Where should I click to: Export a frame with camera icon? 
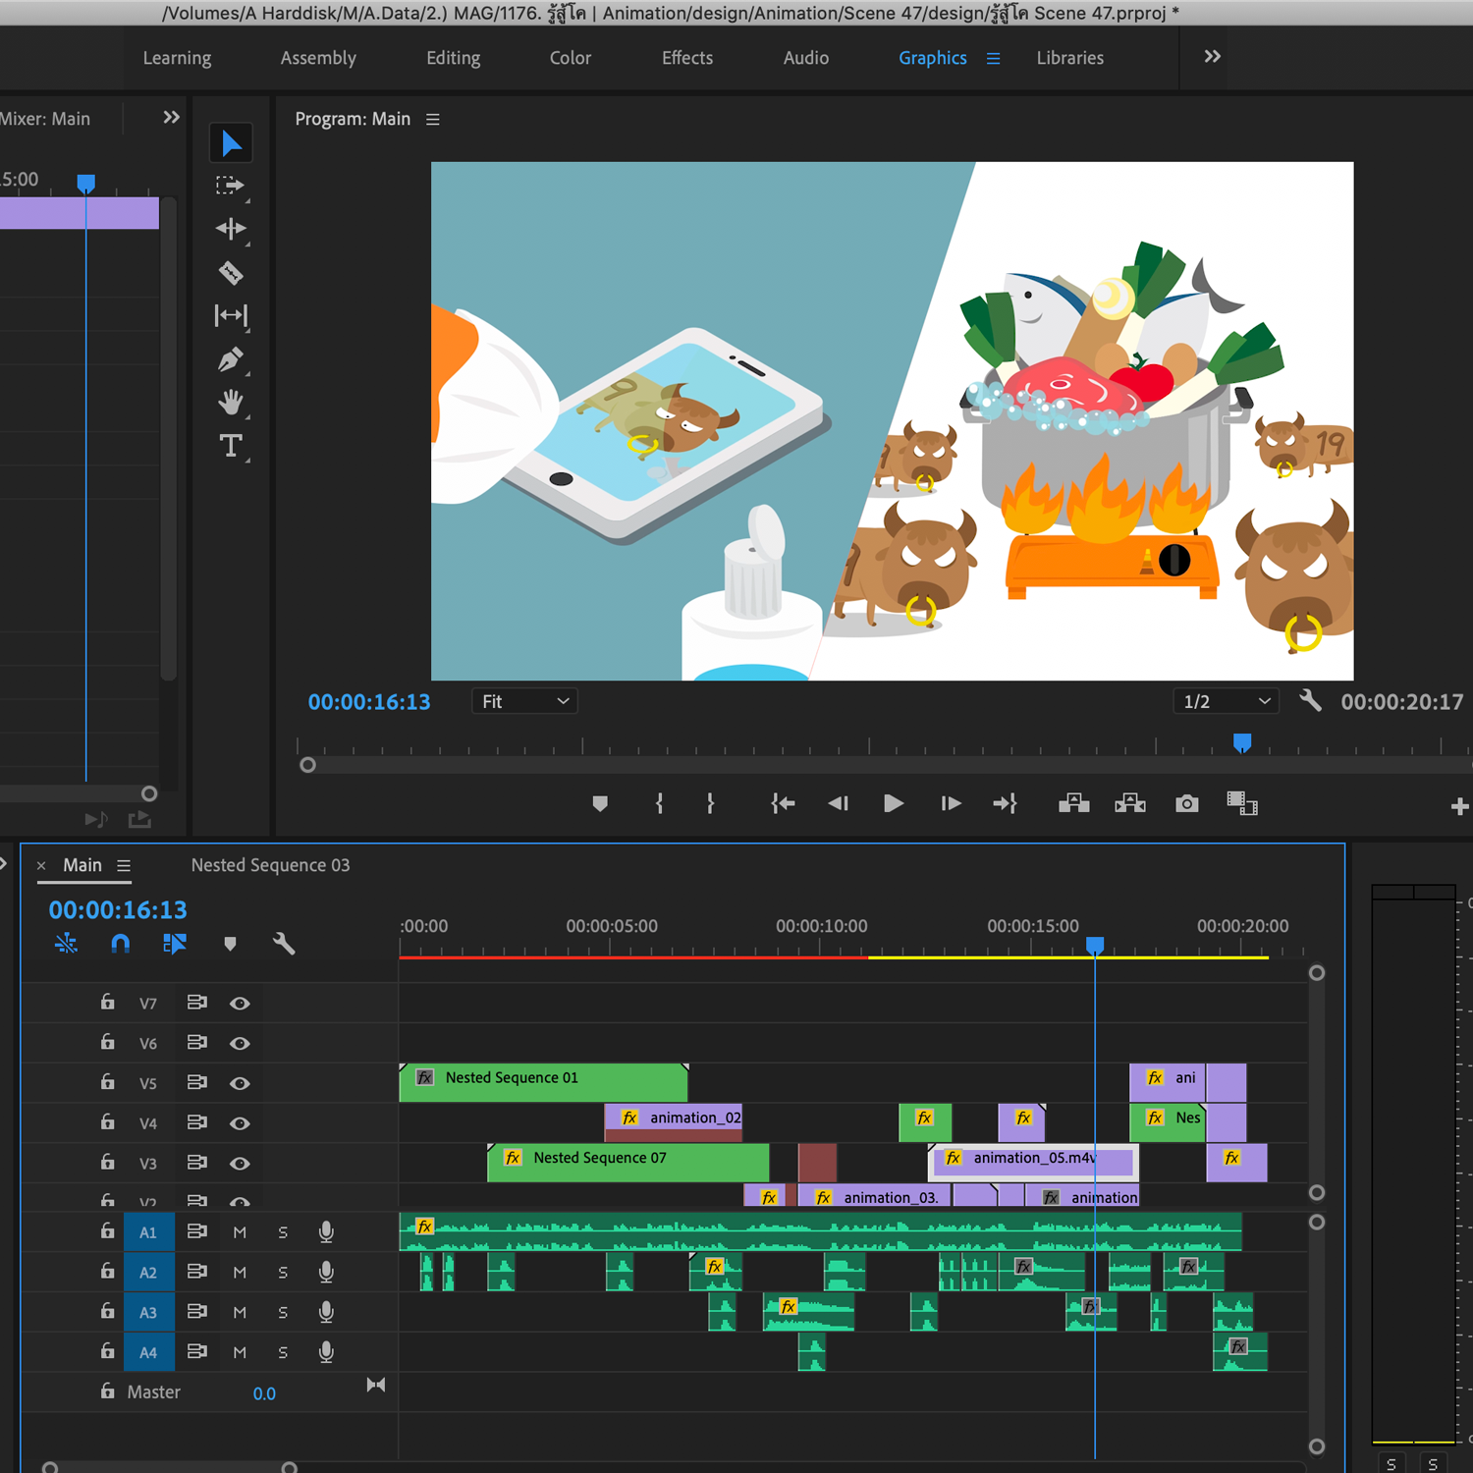[x=1187, y=803]
